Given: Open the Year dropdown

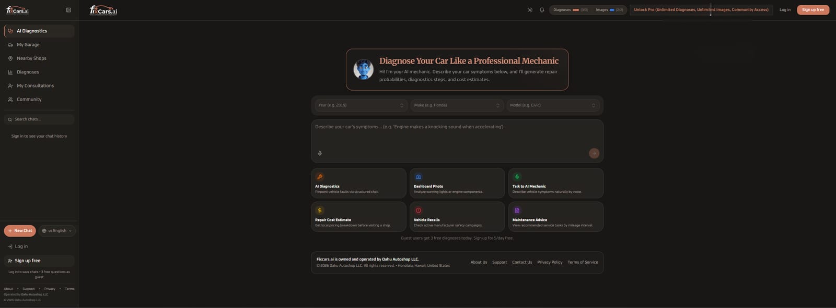Looking at the screenshot, I should (x=361, y=105).
